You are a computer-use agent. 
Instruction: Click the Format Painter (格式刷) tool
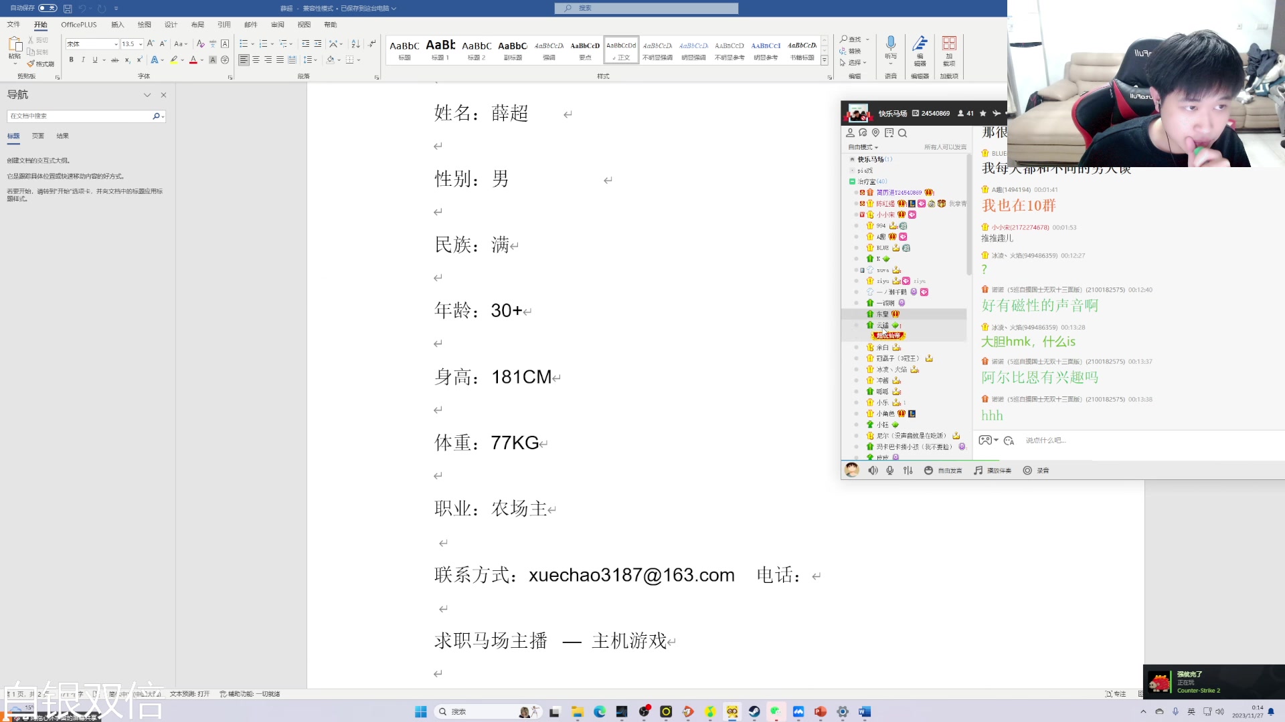[41, 64]
